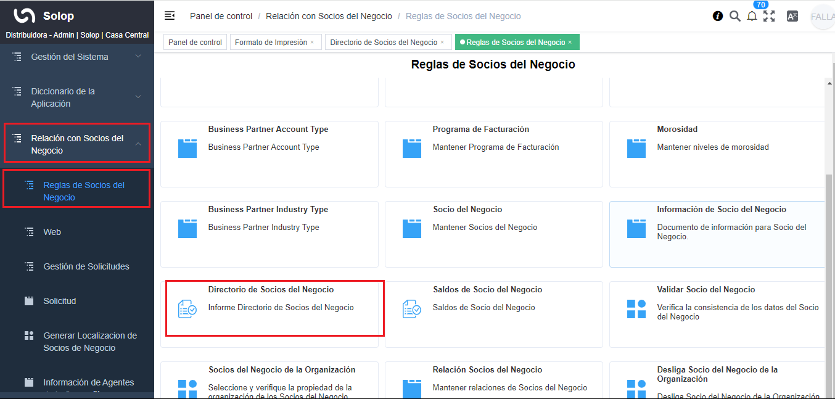
Task: Open the Formato de Impresión tab
Action: tap(271, 41)
